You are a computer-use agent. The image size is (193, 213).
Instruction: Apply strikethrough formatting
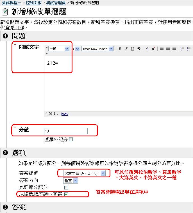[x=139, y=49]
